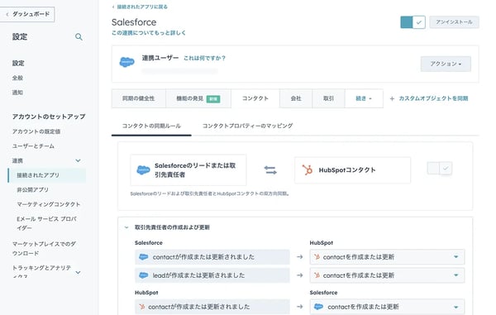
Task: Click the HubSpot sprocket logo in HubSpotコンタクト card
Action: 308,169
